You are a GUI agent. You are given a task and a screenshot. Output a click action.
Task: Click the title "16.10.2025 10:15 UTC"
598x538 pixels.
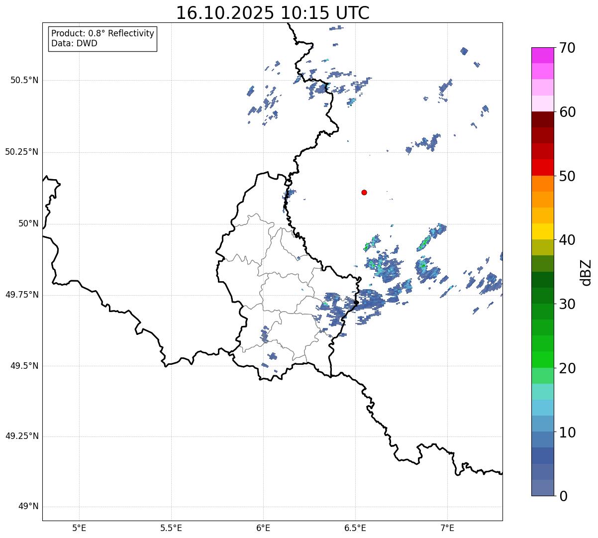coord(273,13)
